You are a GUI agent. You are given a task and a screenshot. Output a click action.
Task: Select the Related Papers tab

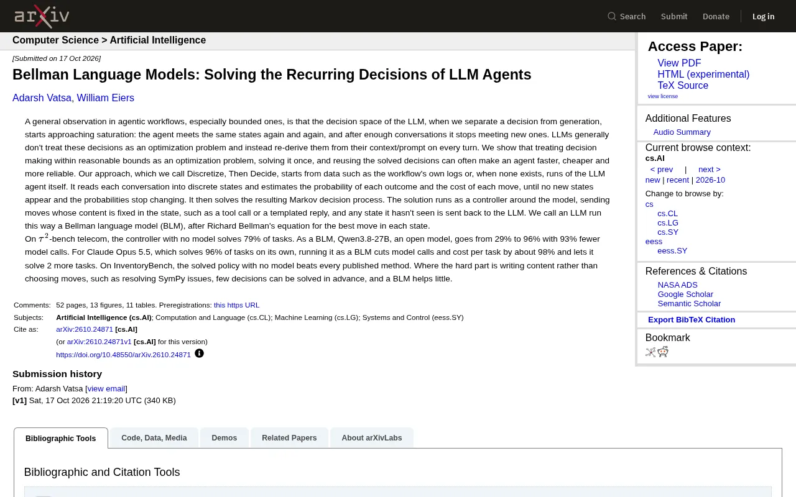(x=289, y=438)
